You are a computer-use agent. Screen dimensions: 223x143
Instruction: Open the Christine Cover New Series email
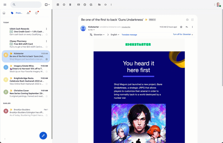26,93
